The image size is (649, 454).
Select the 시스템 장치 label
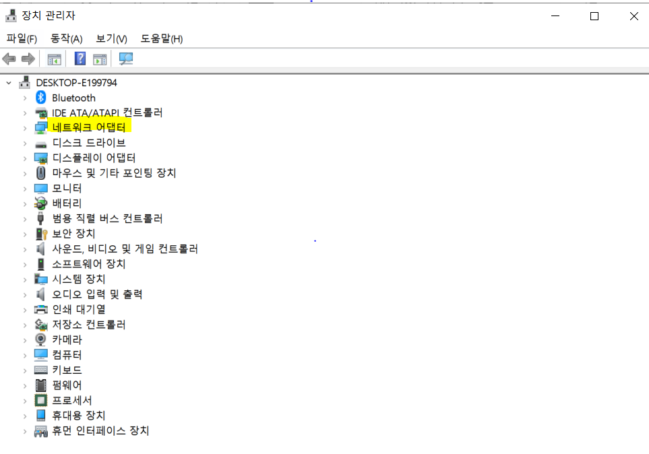point(79,279)
